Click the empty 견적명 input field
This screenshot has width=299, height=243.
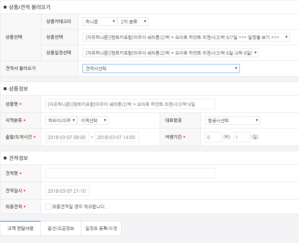pos(130,173)
